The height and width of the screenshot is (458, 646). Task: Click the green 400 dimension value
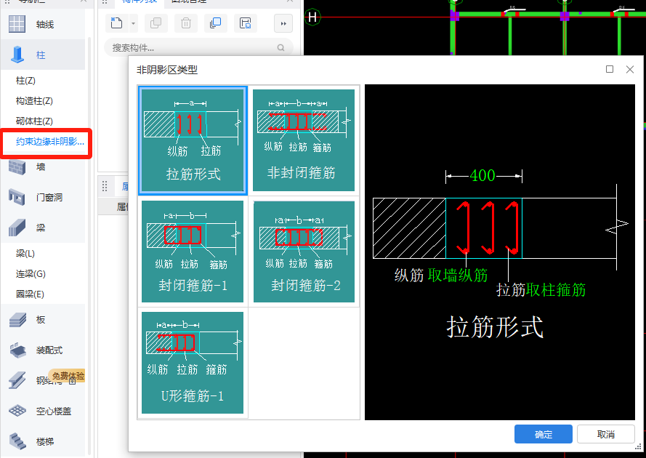pos(483,176)
